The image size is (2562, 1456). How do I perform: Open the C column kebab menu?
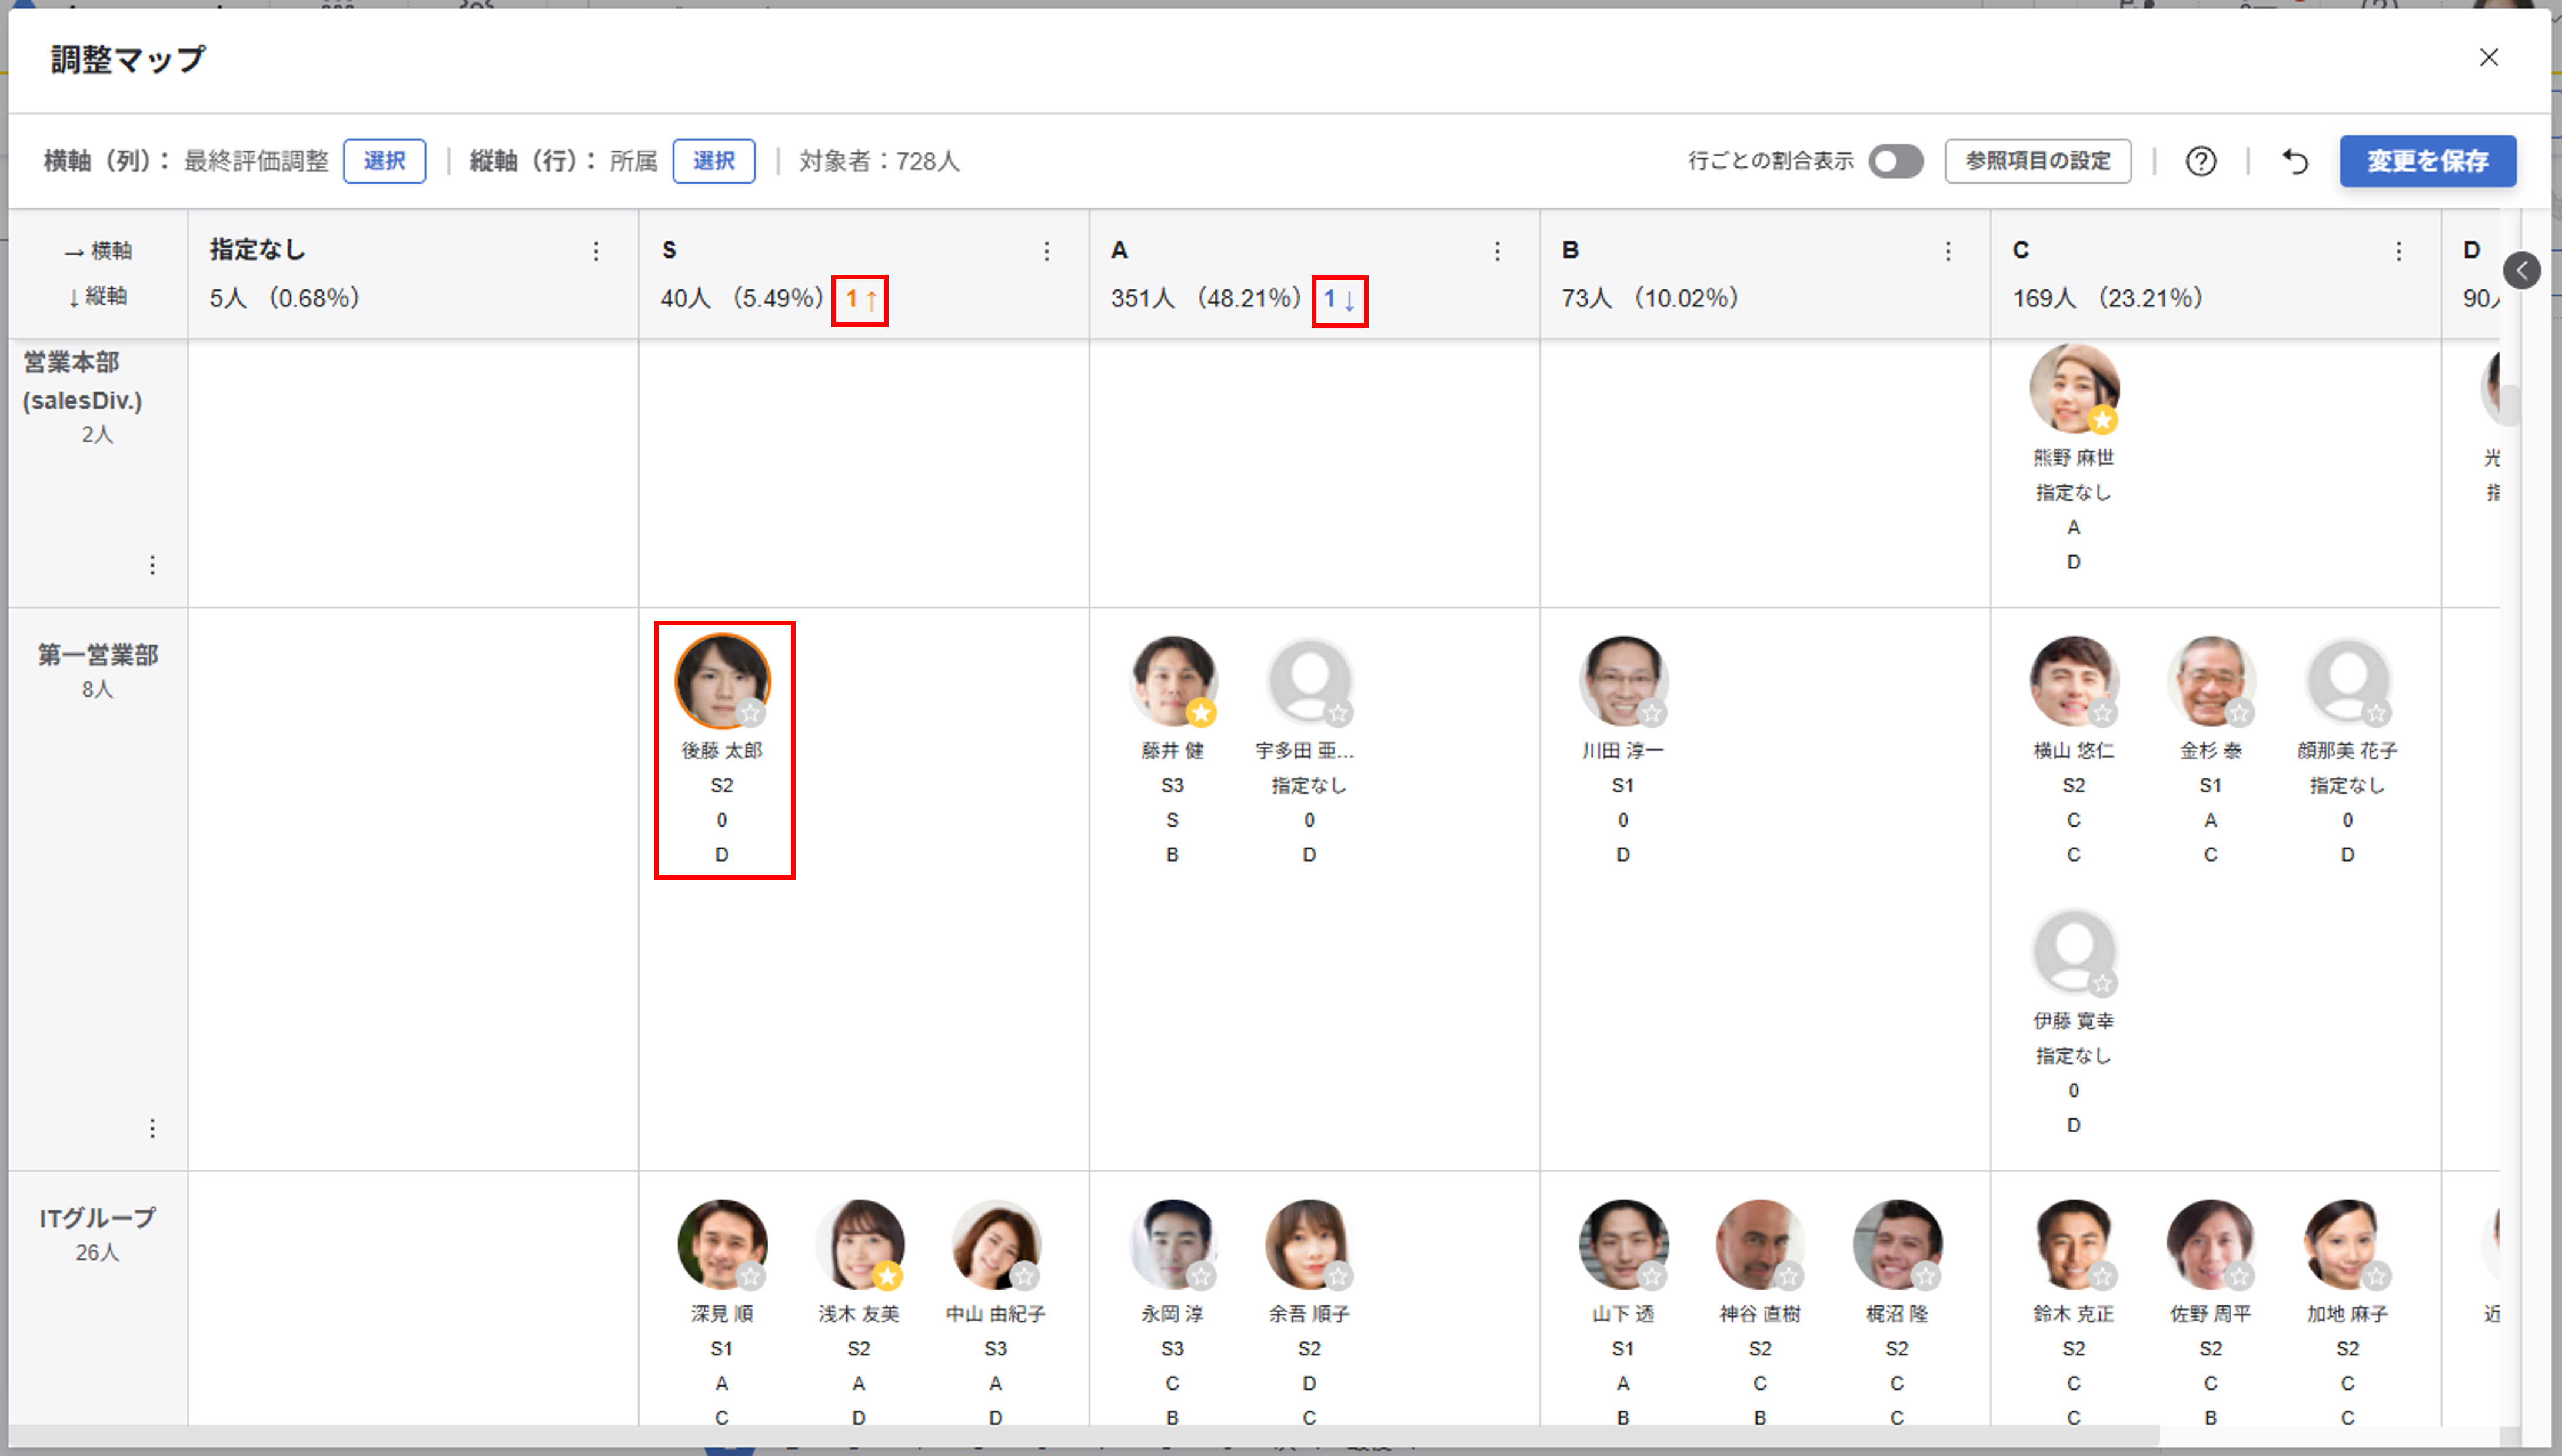[2398, 251]
